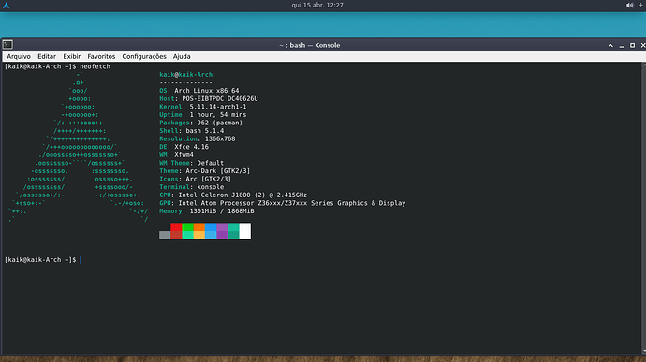Click the 'Terminal: konsole' line
Viewport: 646px width, 362px height.
[x=192, y=187]
